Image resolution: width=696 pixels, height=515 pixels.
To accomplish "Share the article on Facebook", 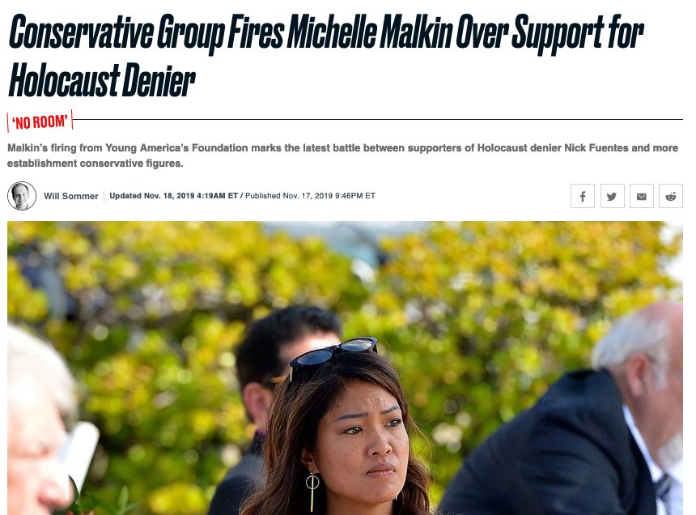I will coord(583,196).
